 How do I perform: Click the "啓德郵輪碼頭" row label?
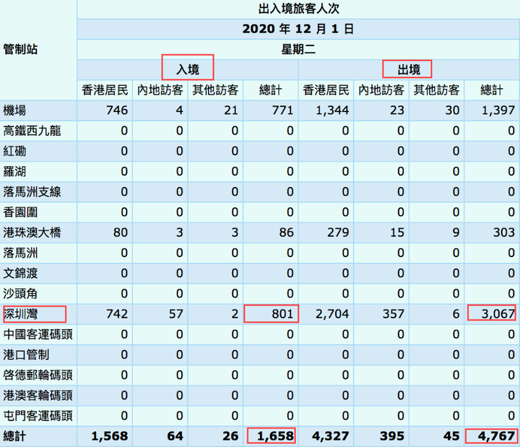pos(38,375)
